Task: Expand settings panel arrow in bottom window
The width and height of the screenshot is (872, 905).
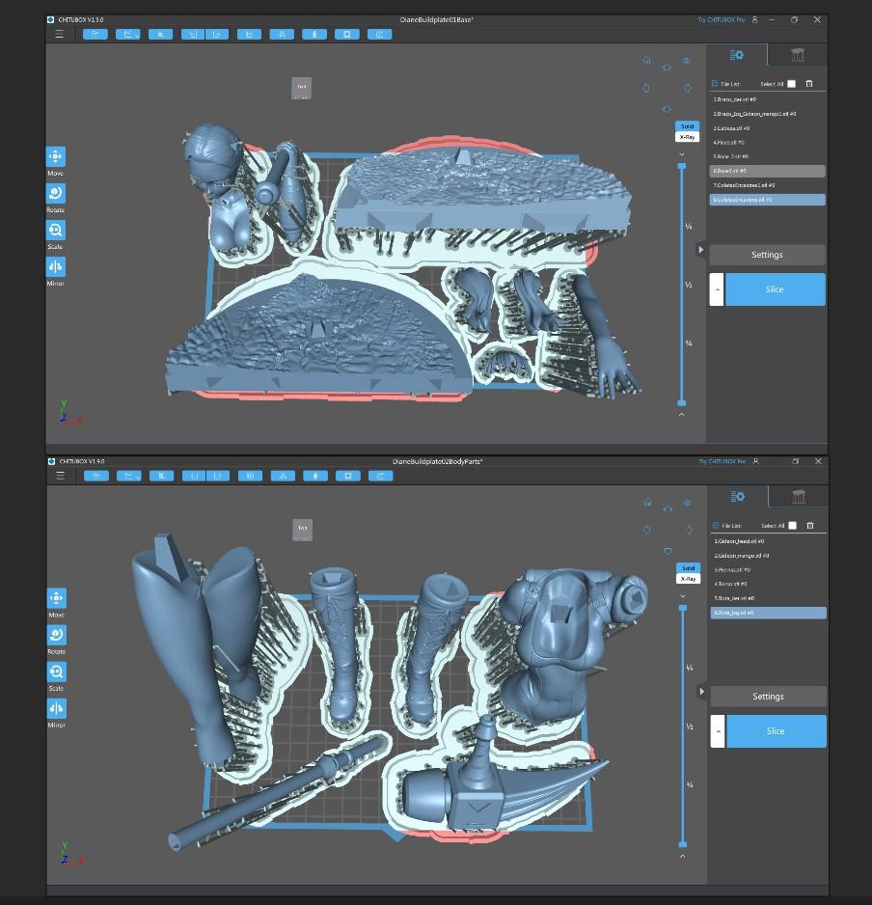Action: click(x=702, y=692)
